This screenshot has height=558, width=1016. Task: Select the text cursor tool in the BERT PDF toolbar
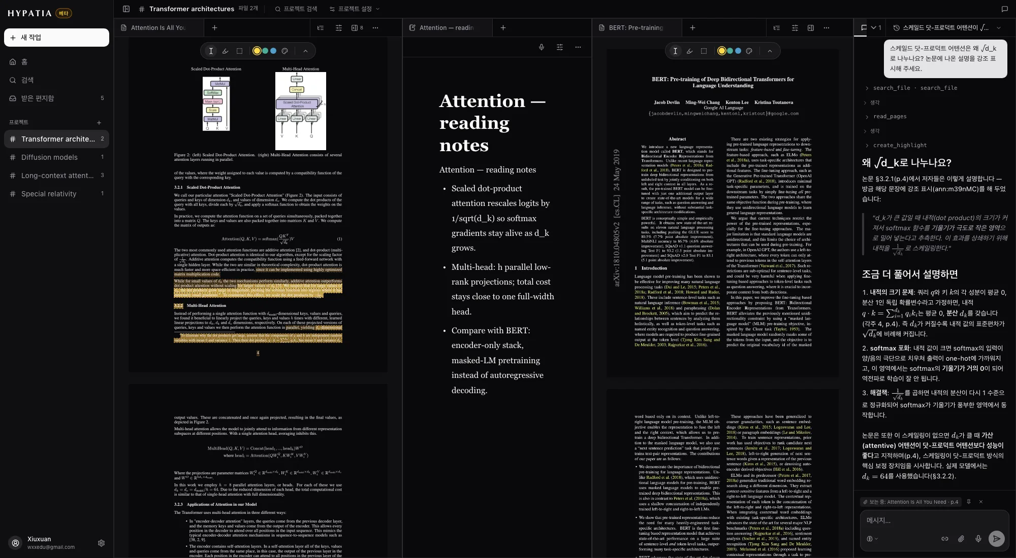coord(675,51)
